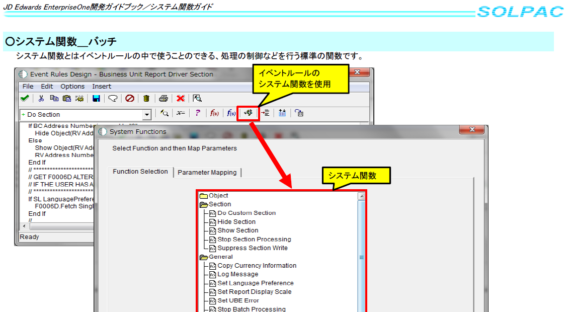
Task: Click the Assignment x= icon
Action: tap(181, 113)
